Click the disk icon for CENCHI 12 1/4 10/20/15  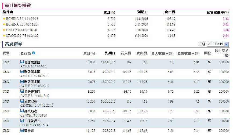pos(22,101)
